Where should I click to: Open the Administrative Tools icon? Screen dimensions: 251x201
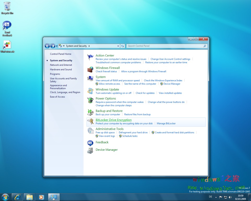pyautogui.click(x=90, y=130)
